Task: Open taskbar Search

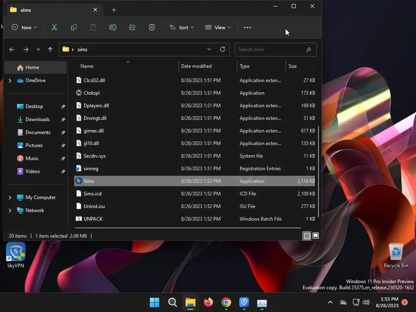Action: point(172,302)
